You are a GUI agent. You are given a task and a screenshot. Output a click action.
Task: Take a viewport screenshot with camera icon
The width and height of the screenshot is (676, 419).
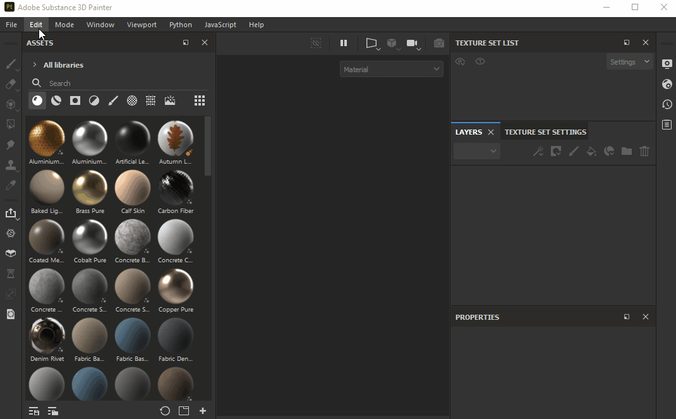tap(439, 43)
